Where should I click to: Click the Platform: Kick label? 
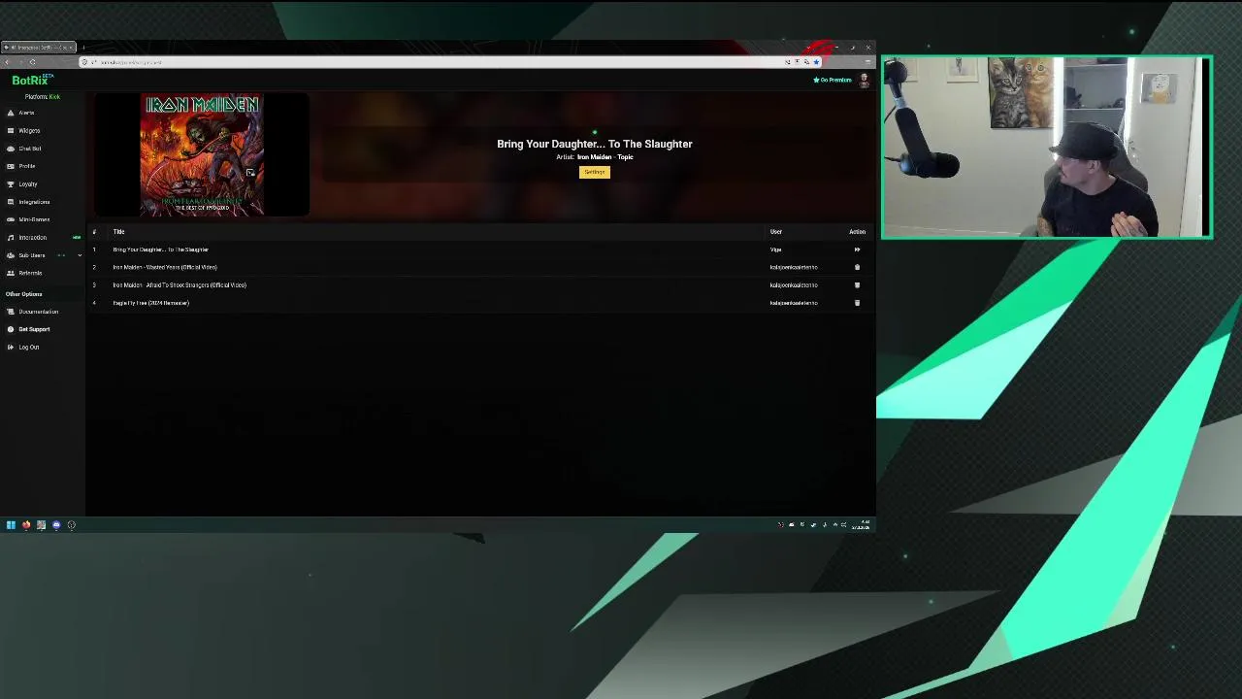(43, 97)
